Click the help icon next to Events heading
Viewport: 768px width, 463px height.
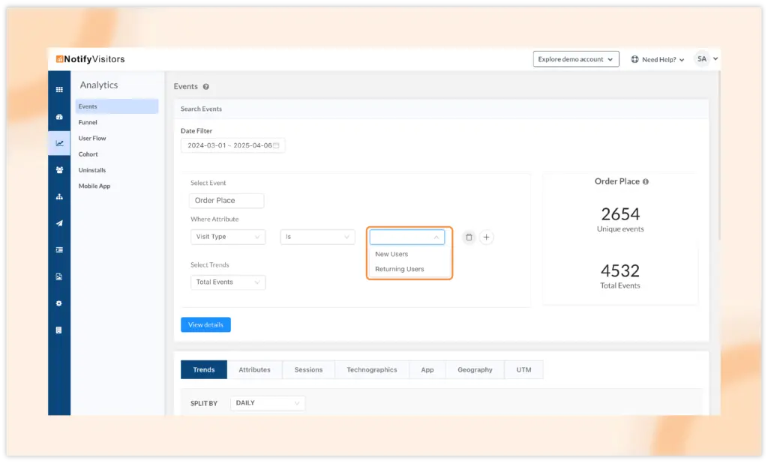click(x=206, y=87)
